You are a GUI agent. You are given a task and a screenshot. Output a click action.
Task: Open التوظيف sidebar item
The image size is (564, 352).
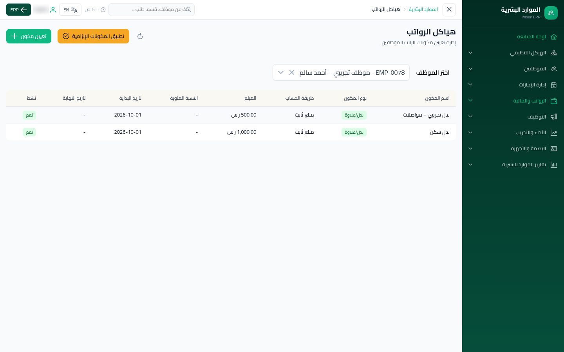[513, 117]
